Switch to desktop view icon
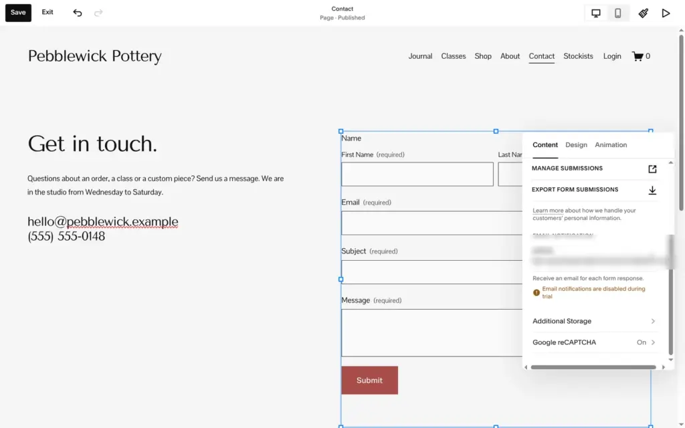 596,13
